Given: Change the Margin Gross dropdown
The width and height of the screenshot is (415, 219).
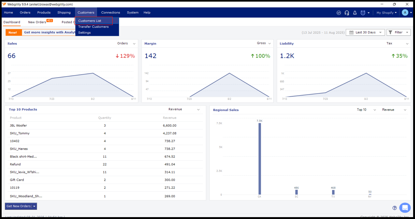Looking at the screenshot, I should 264,43.
